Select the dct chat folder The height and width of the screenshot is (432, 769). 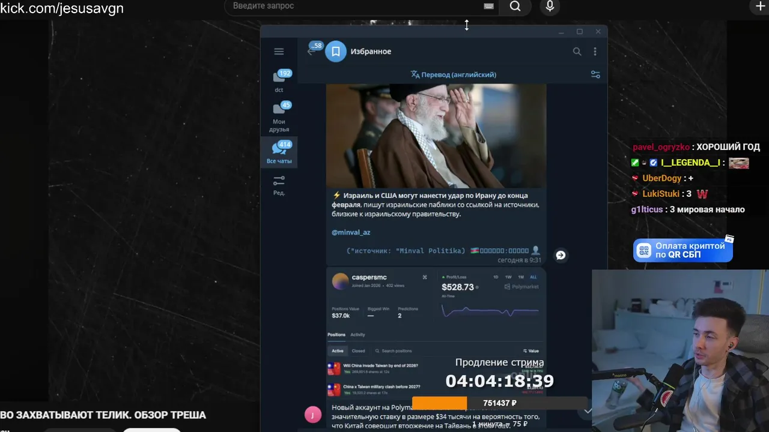tap(279, 81)
